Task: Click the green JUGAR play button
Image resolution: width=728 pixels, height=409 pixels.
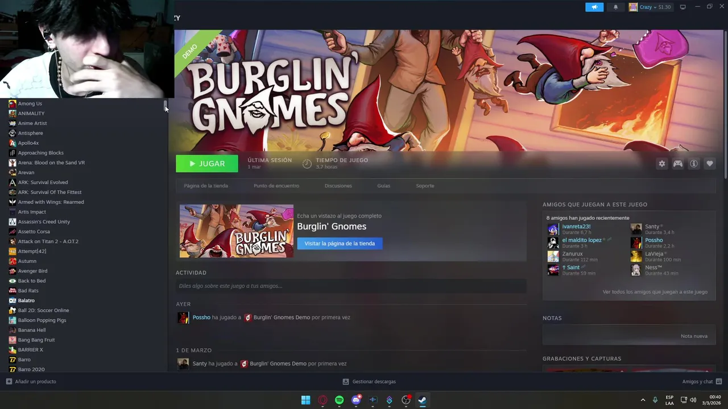Action: click(207, 164)
